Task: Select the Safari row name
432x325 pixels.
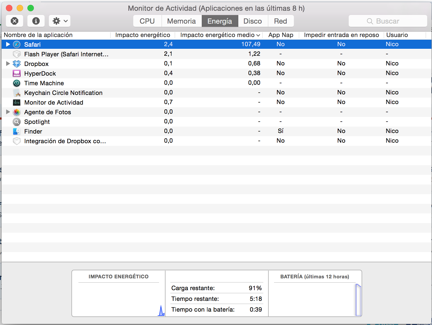Action: coord(33,45)
